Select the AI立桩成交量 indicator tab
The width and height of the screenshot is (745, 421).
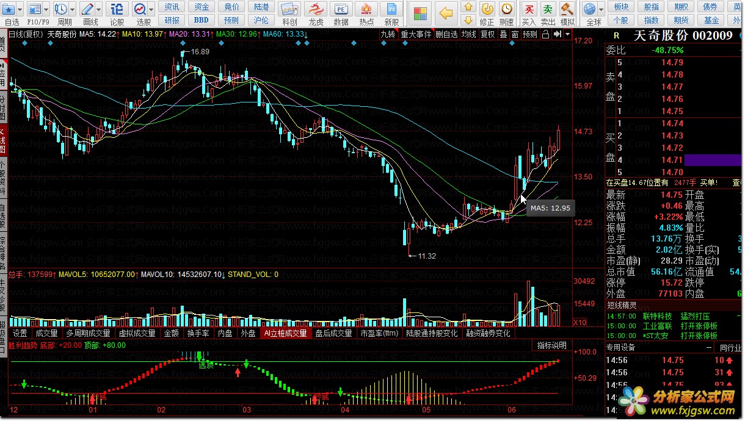click(x=285, y=333)
